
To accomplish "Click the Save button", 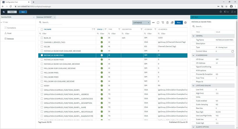I will [x=23, y=12].
